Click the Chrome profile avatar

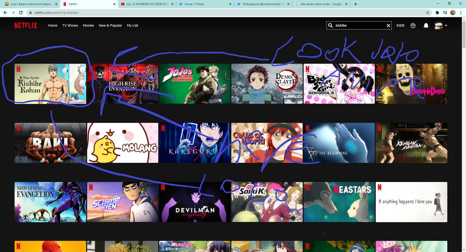tap(453, 12)
